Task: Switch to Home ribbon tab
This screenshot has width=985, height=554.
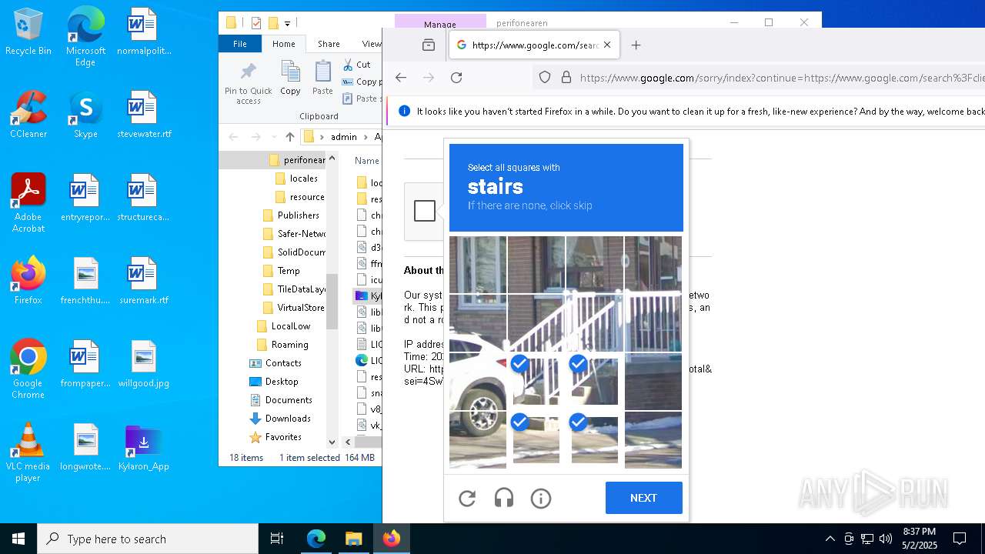Action: pos(284,44)
